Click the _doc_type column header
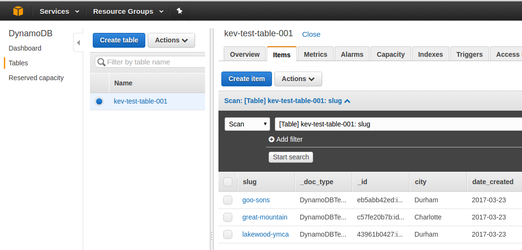Viewport: 522px width, 250px height. point(324,182)
